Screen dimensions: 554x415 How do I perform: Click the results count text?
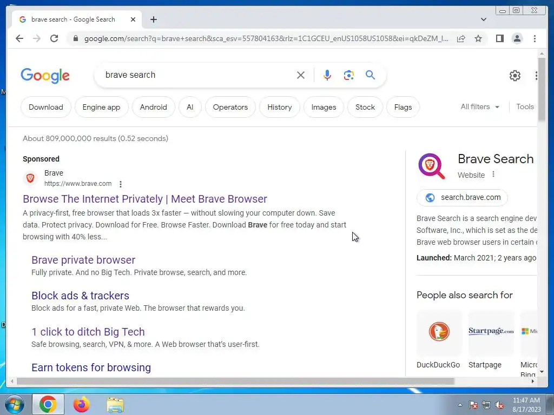(x=95, y=138)
